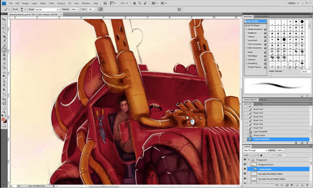Create new adjustment layer

click(292, 185)
